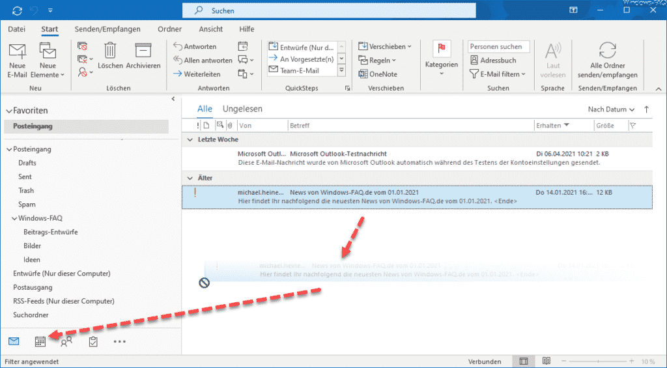
Task: Switch to the Senden/Empfangen tab
Action: click(107, 29)
